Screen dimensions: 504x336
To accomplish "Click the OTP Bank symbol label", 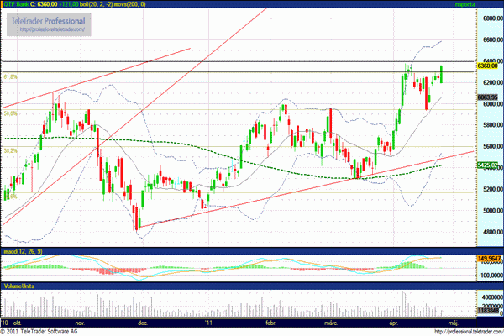I will pyautogui.click(x=18, y=4).
